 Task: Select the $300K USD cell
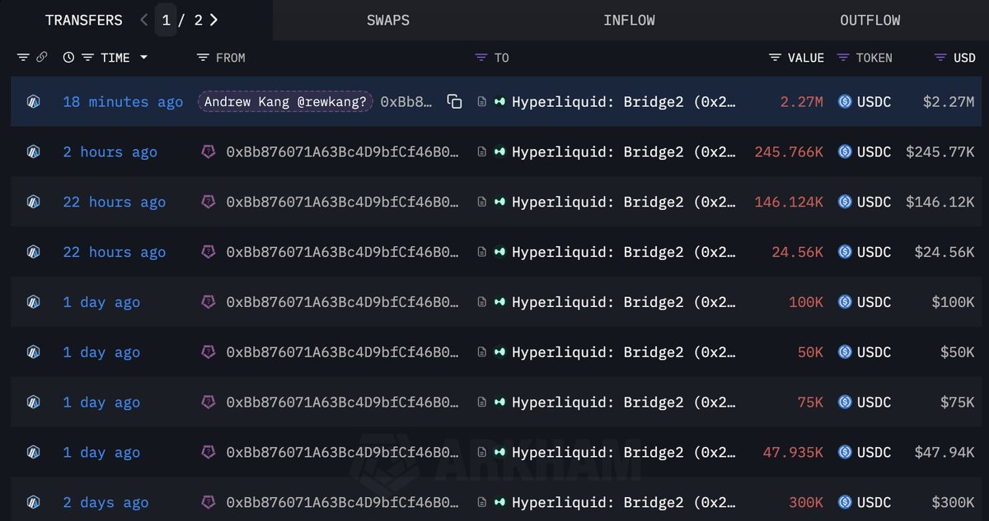953,503
